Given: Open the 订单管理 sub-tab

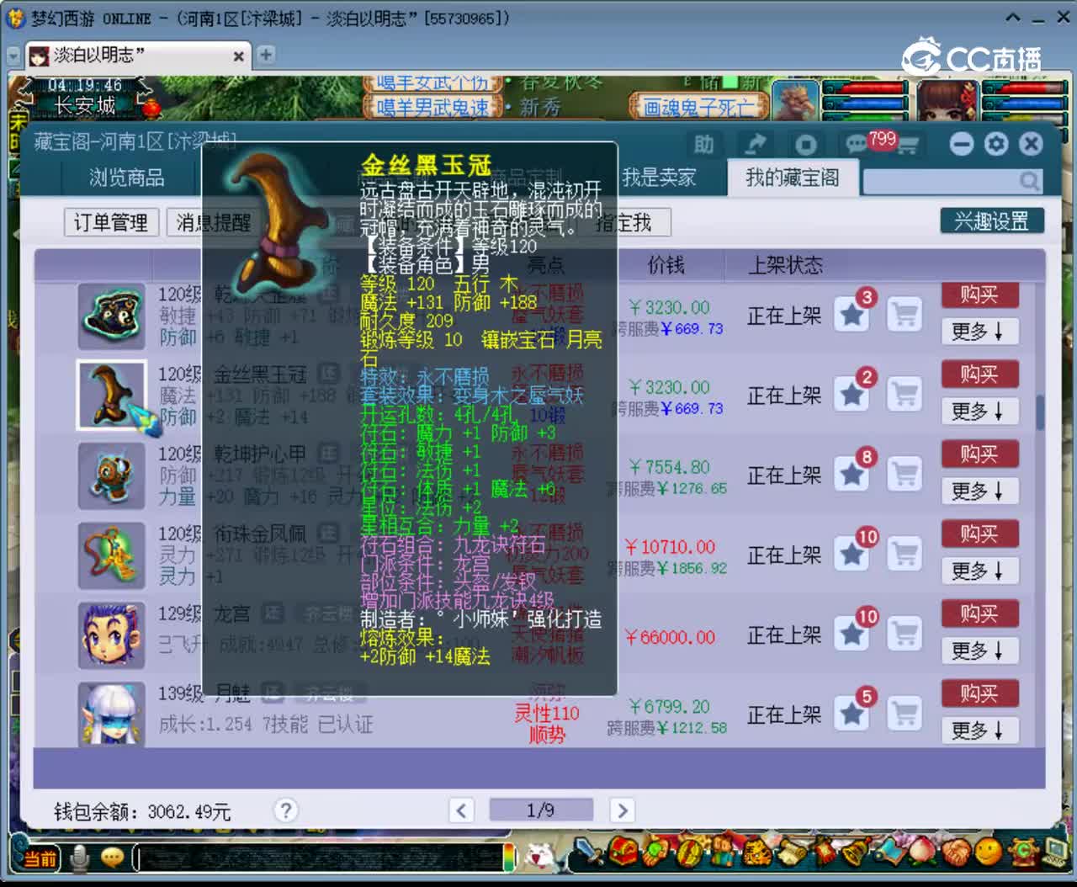Looking at the screenshot, I should (111, 222).
